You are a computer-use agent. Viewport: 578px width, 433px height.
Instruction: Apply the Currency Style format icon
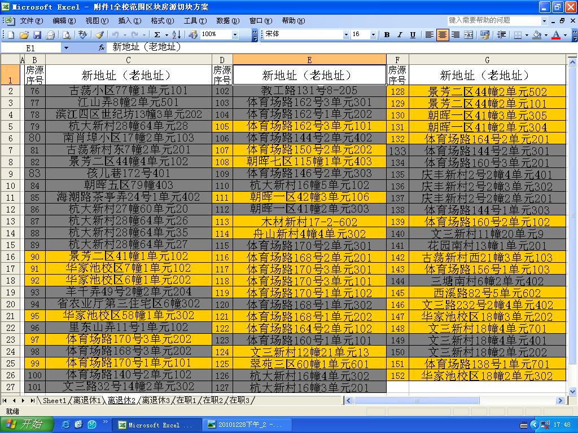pyautogui.click(x=485, y=34)
